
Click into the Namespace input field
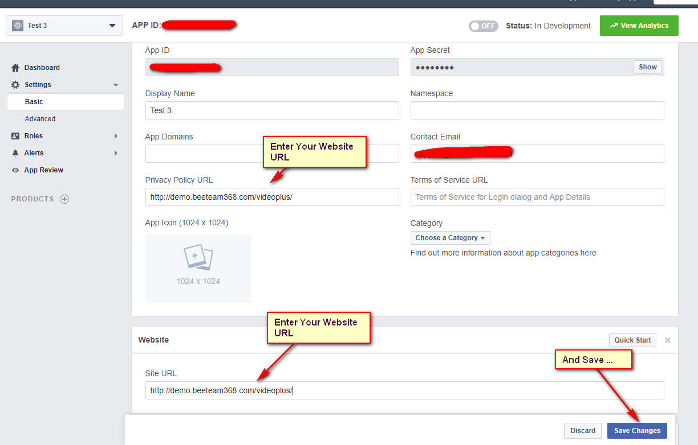(x=537, y=110)
